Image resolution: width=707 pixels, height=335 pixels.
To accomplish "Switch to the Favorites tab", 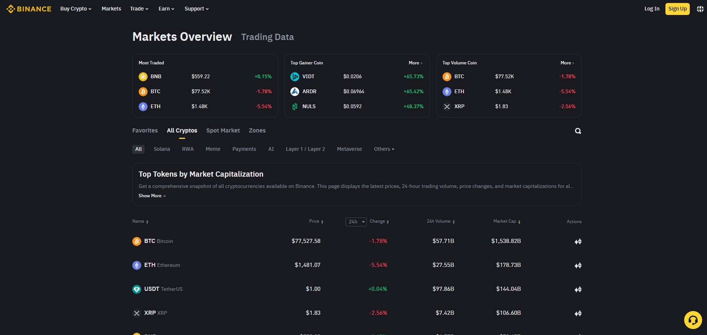I will [145, 131].
